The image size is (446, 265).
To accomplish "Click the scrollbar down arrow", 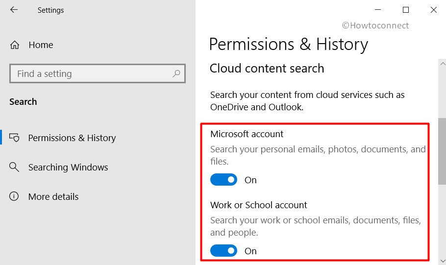I will 442,261.
